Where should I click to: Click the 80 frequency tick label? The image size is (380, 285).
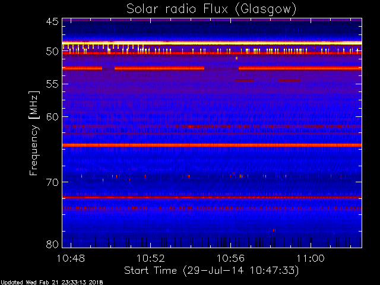click(x=52, y=244)
